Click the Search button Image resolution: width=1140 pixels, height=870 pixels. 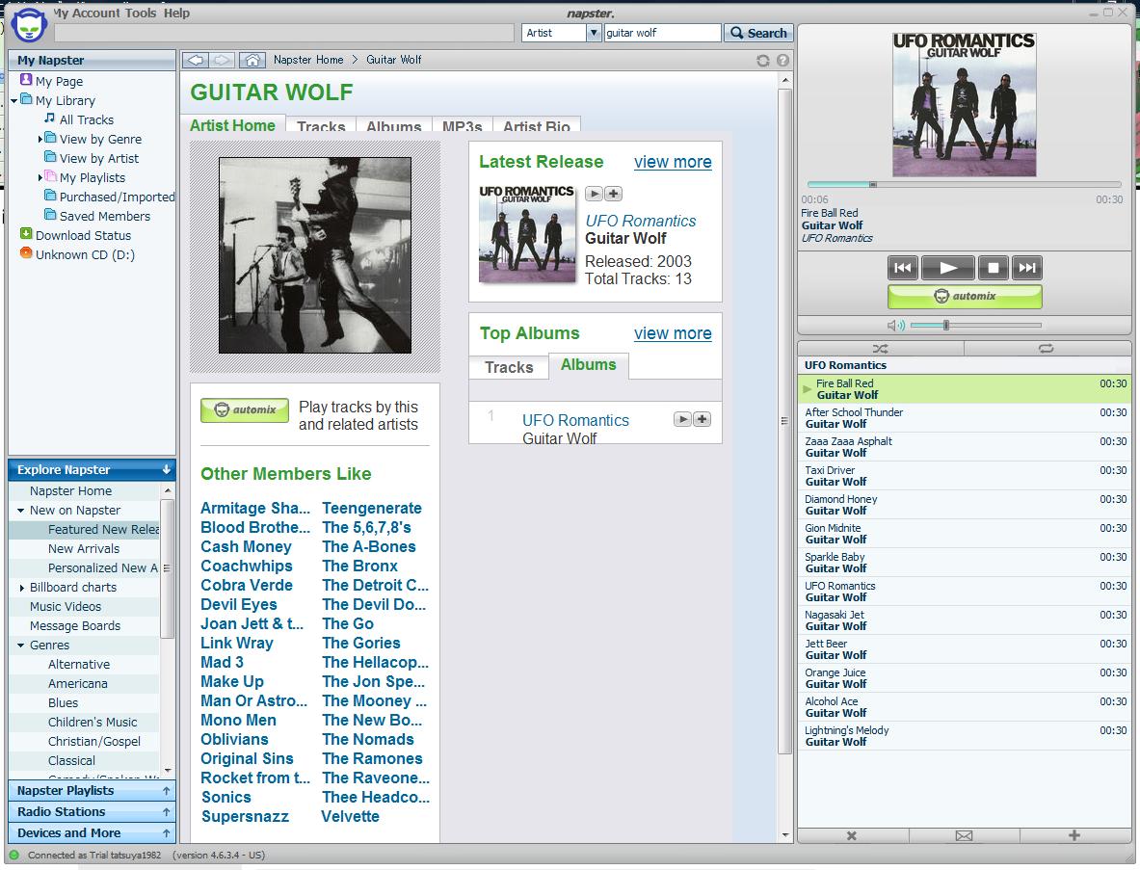(x=758, y=33)
